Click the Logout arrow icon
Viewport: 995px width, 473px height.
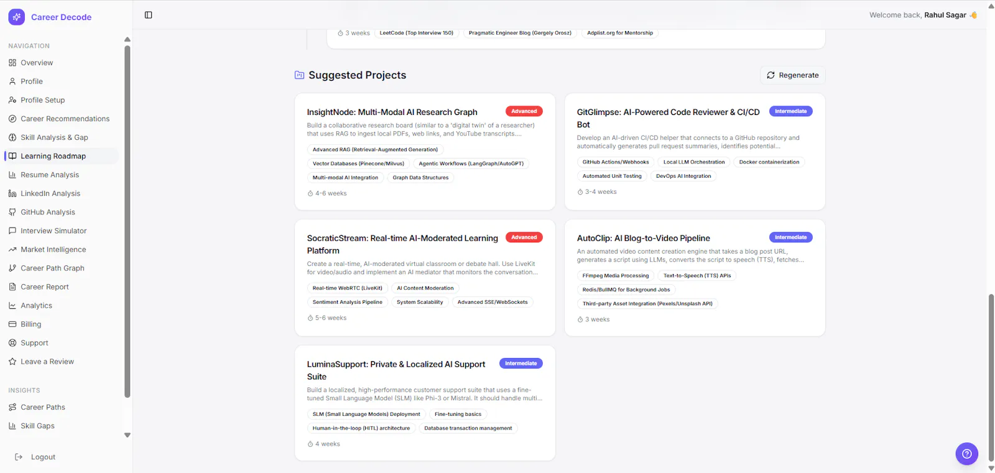pyautogui.click(x=19, y=457)
